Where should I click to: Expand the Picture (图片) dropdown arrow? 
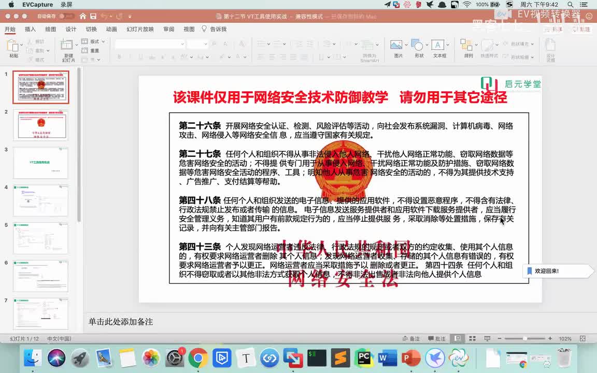(406, 45)
